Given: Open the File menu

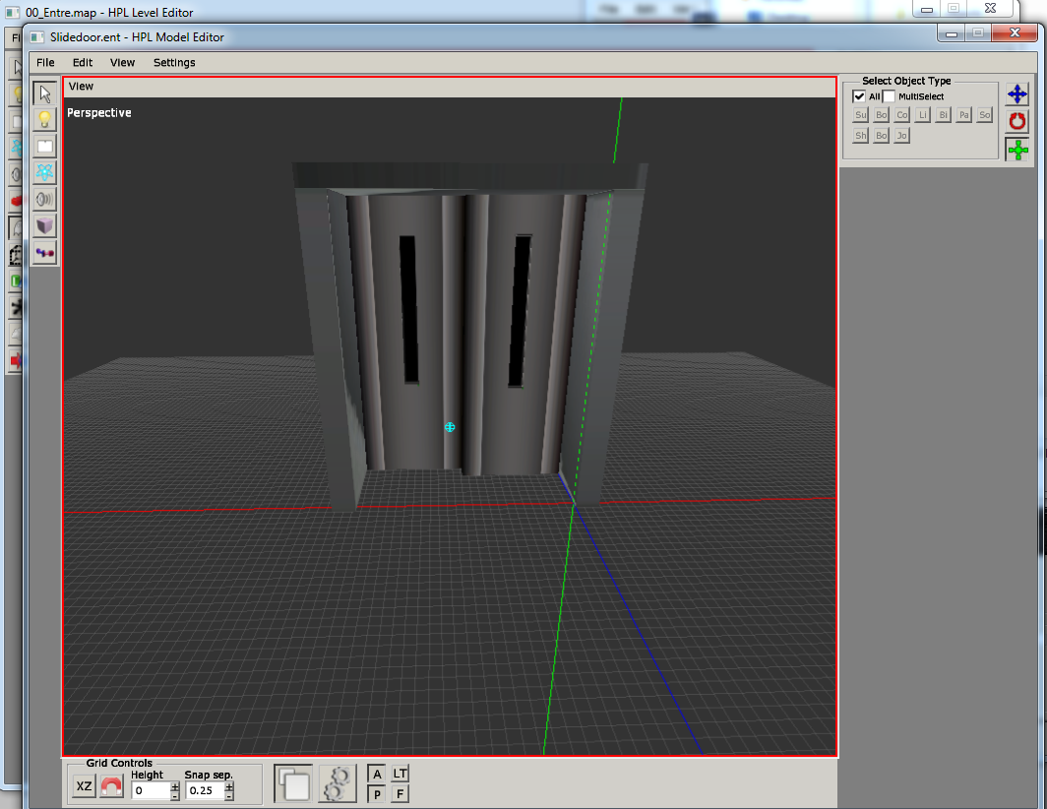Looking at the screenshot, I should (x=45, y=62).
